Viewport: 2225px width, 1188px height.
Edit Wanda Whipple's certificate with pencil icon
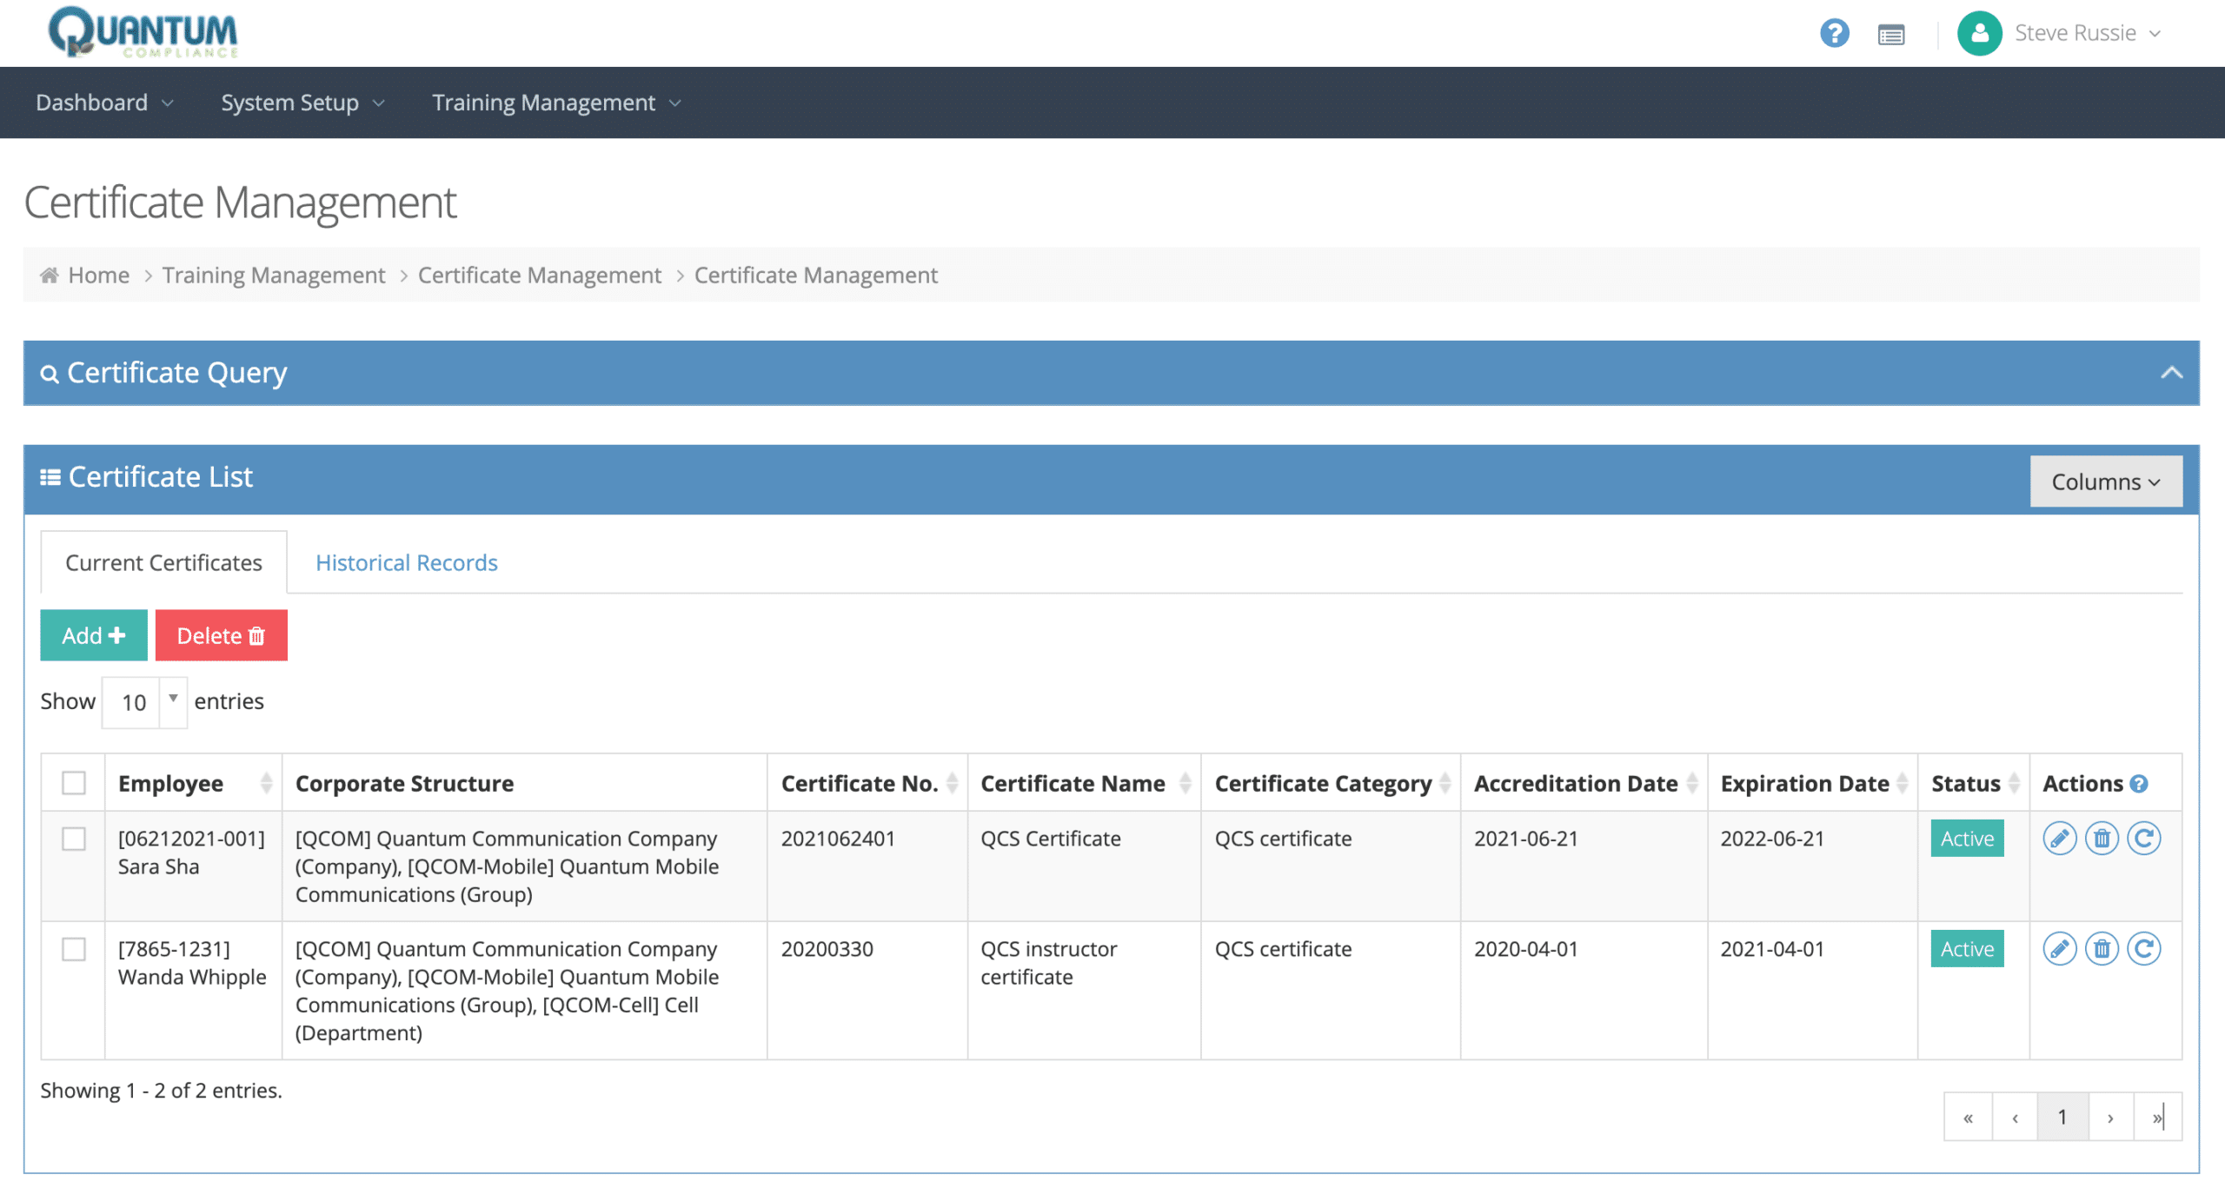2059,949
